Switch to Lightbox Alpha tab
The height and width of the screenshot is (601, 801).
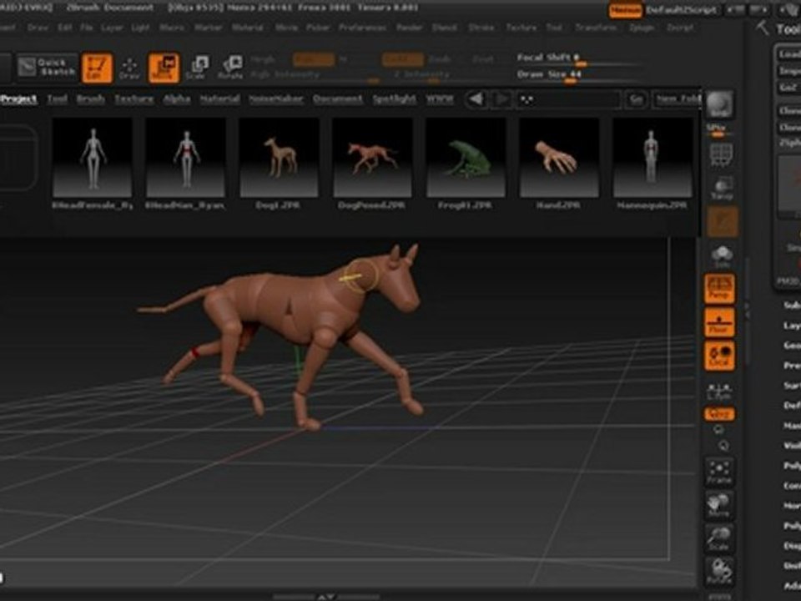tap(177, 99)
